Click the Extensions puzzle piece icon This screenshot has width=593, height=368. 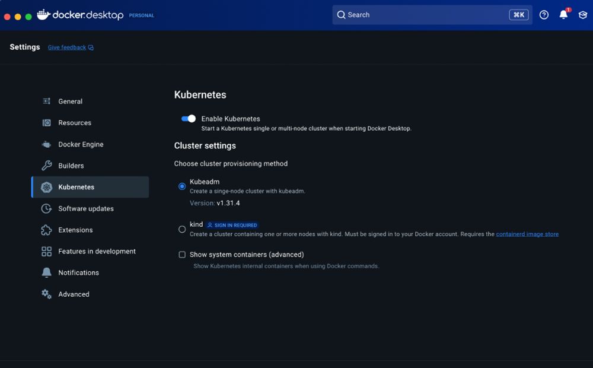coord(46,230)
